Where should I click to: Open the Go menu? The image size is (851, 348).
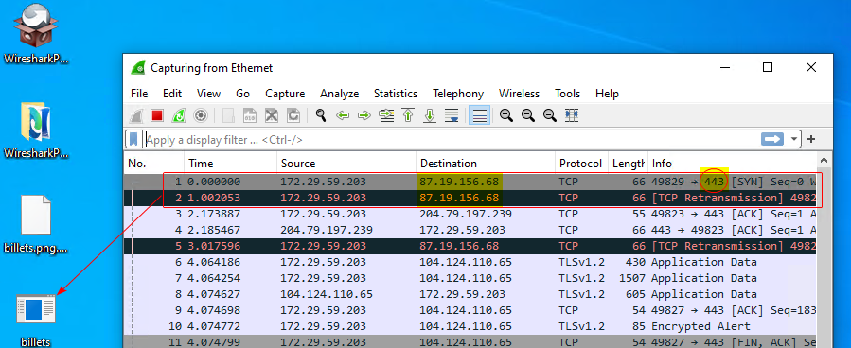point(242,94)
